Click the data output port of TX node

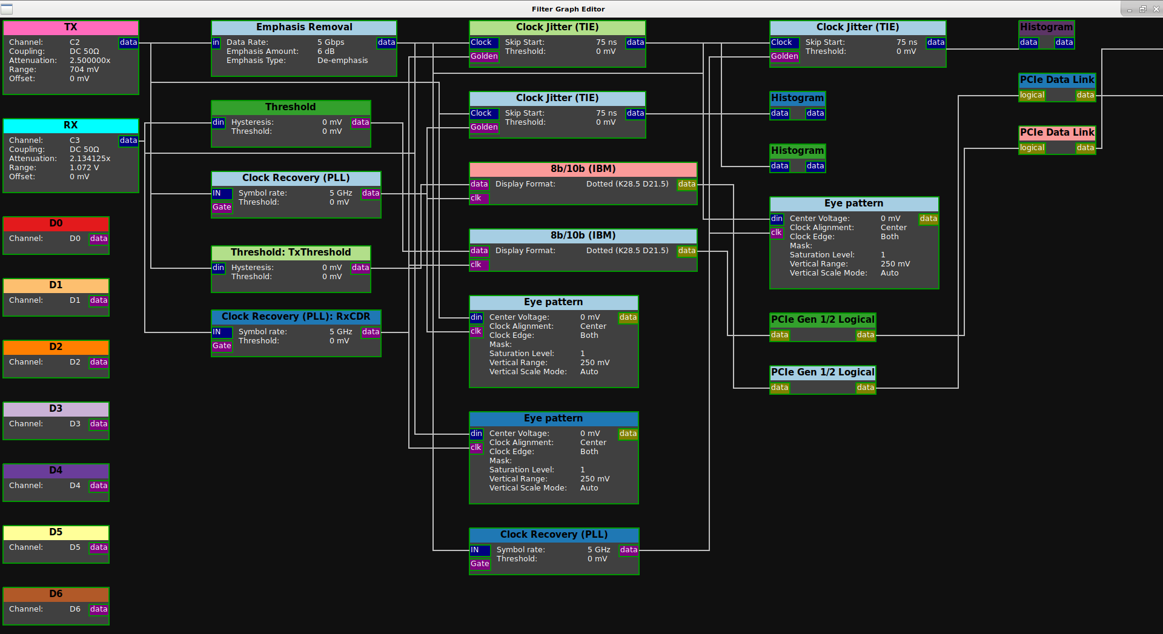click(x=128, y=43)
